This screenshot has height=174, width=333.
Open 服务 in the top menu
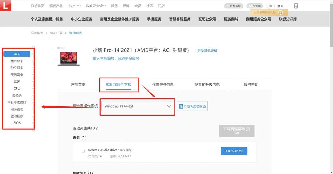(114, 6)
